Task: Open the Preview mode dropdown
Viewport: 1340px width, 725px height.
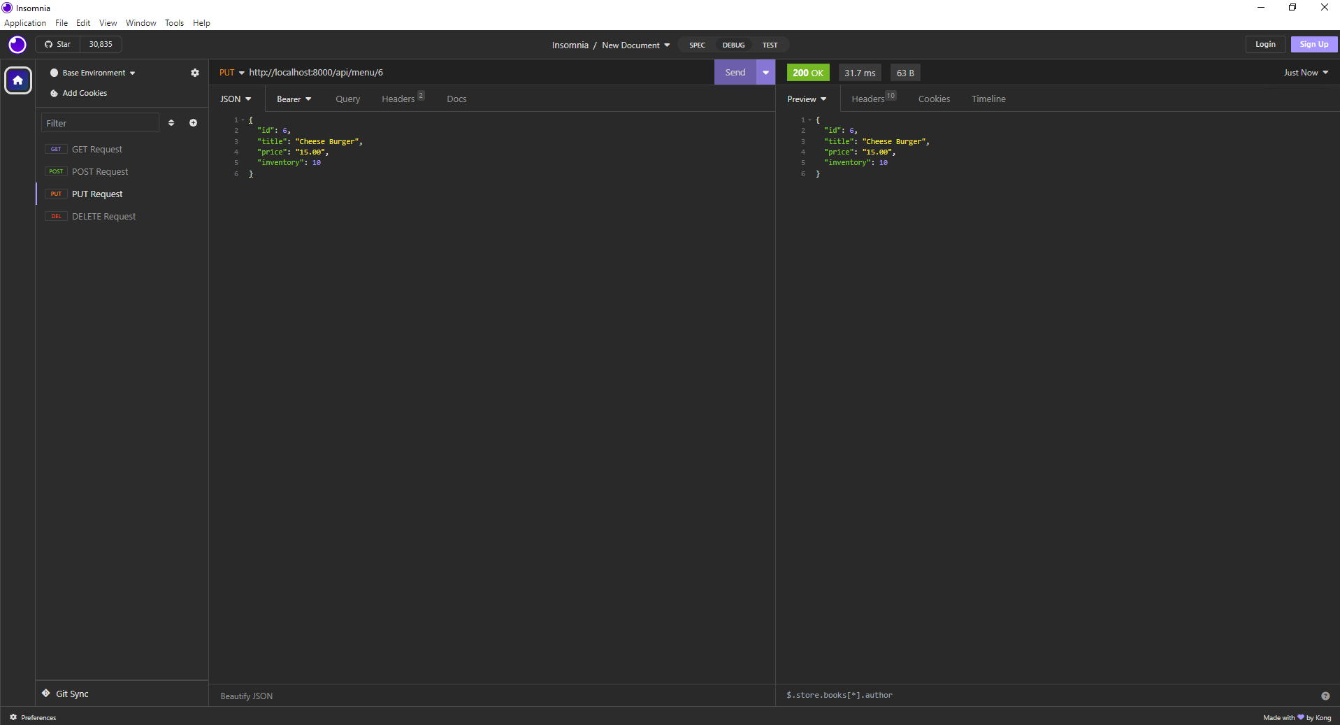Action: [807, 99]
